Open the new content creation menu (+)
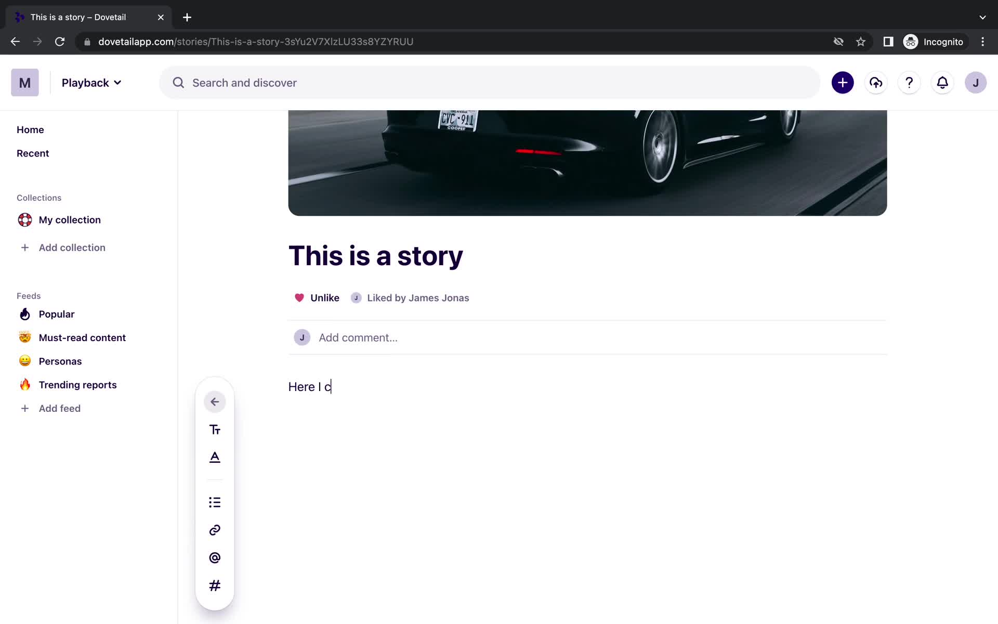The image size is (998, 624). point(842,82)
